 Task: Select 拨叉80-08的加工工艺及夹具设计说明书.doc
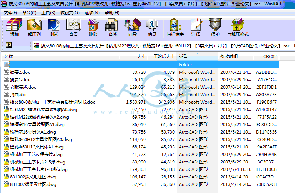pos(52,102)
